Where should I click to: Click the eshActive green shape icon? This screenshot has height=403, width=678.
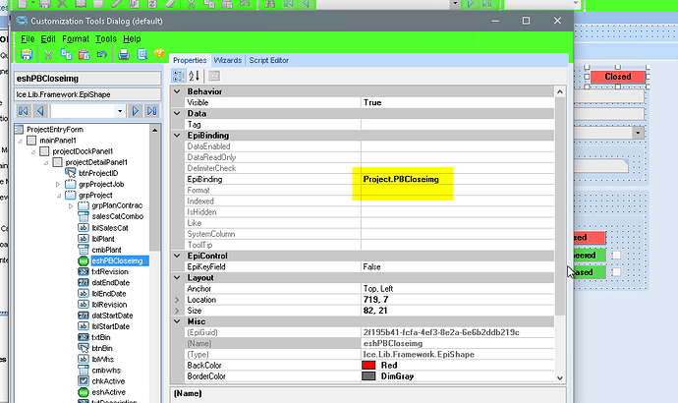click(x=83, y=392)
